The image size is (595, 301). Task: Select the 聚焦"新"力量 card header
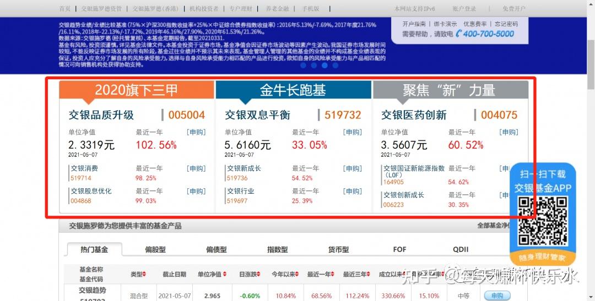[451, 90]
